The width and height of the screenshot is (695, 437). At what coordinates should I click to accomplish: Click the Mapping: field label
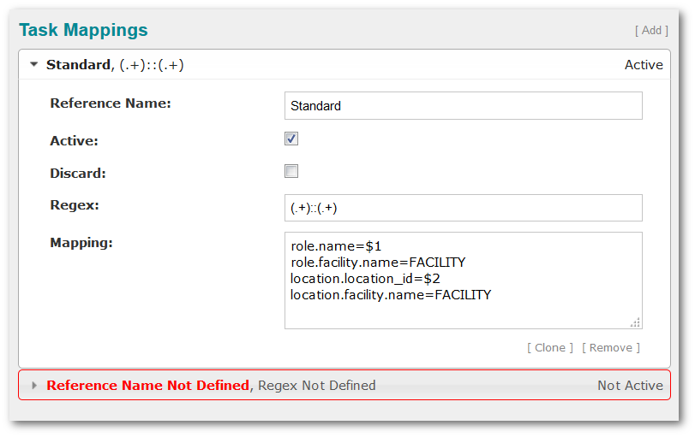pyautogui.click(x=81, y=243)
